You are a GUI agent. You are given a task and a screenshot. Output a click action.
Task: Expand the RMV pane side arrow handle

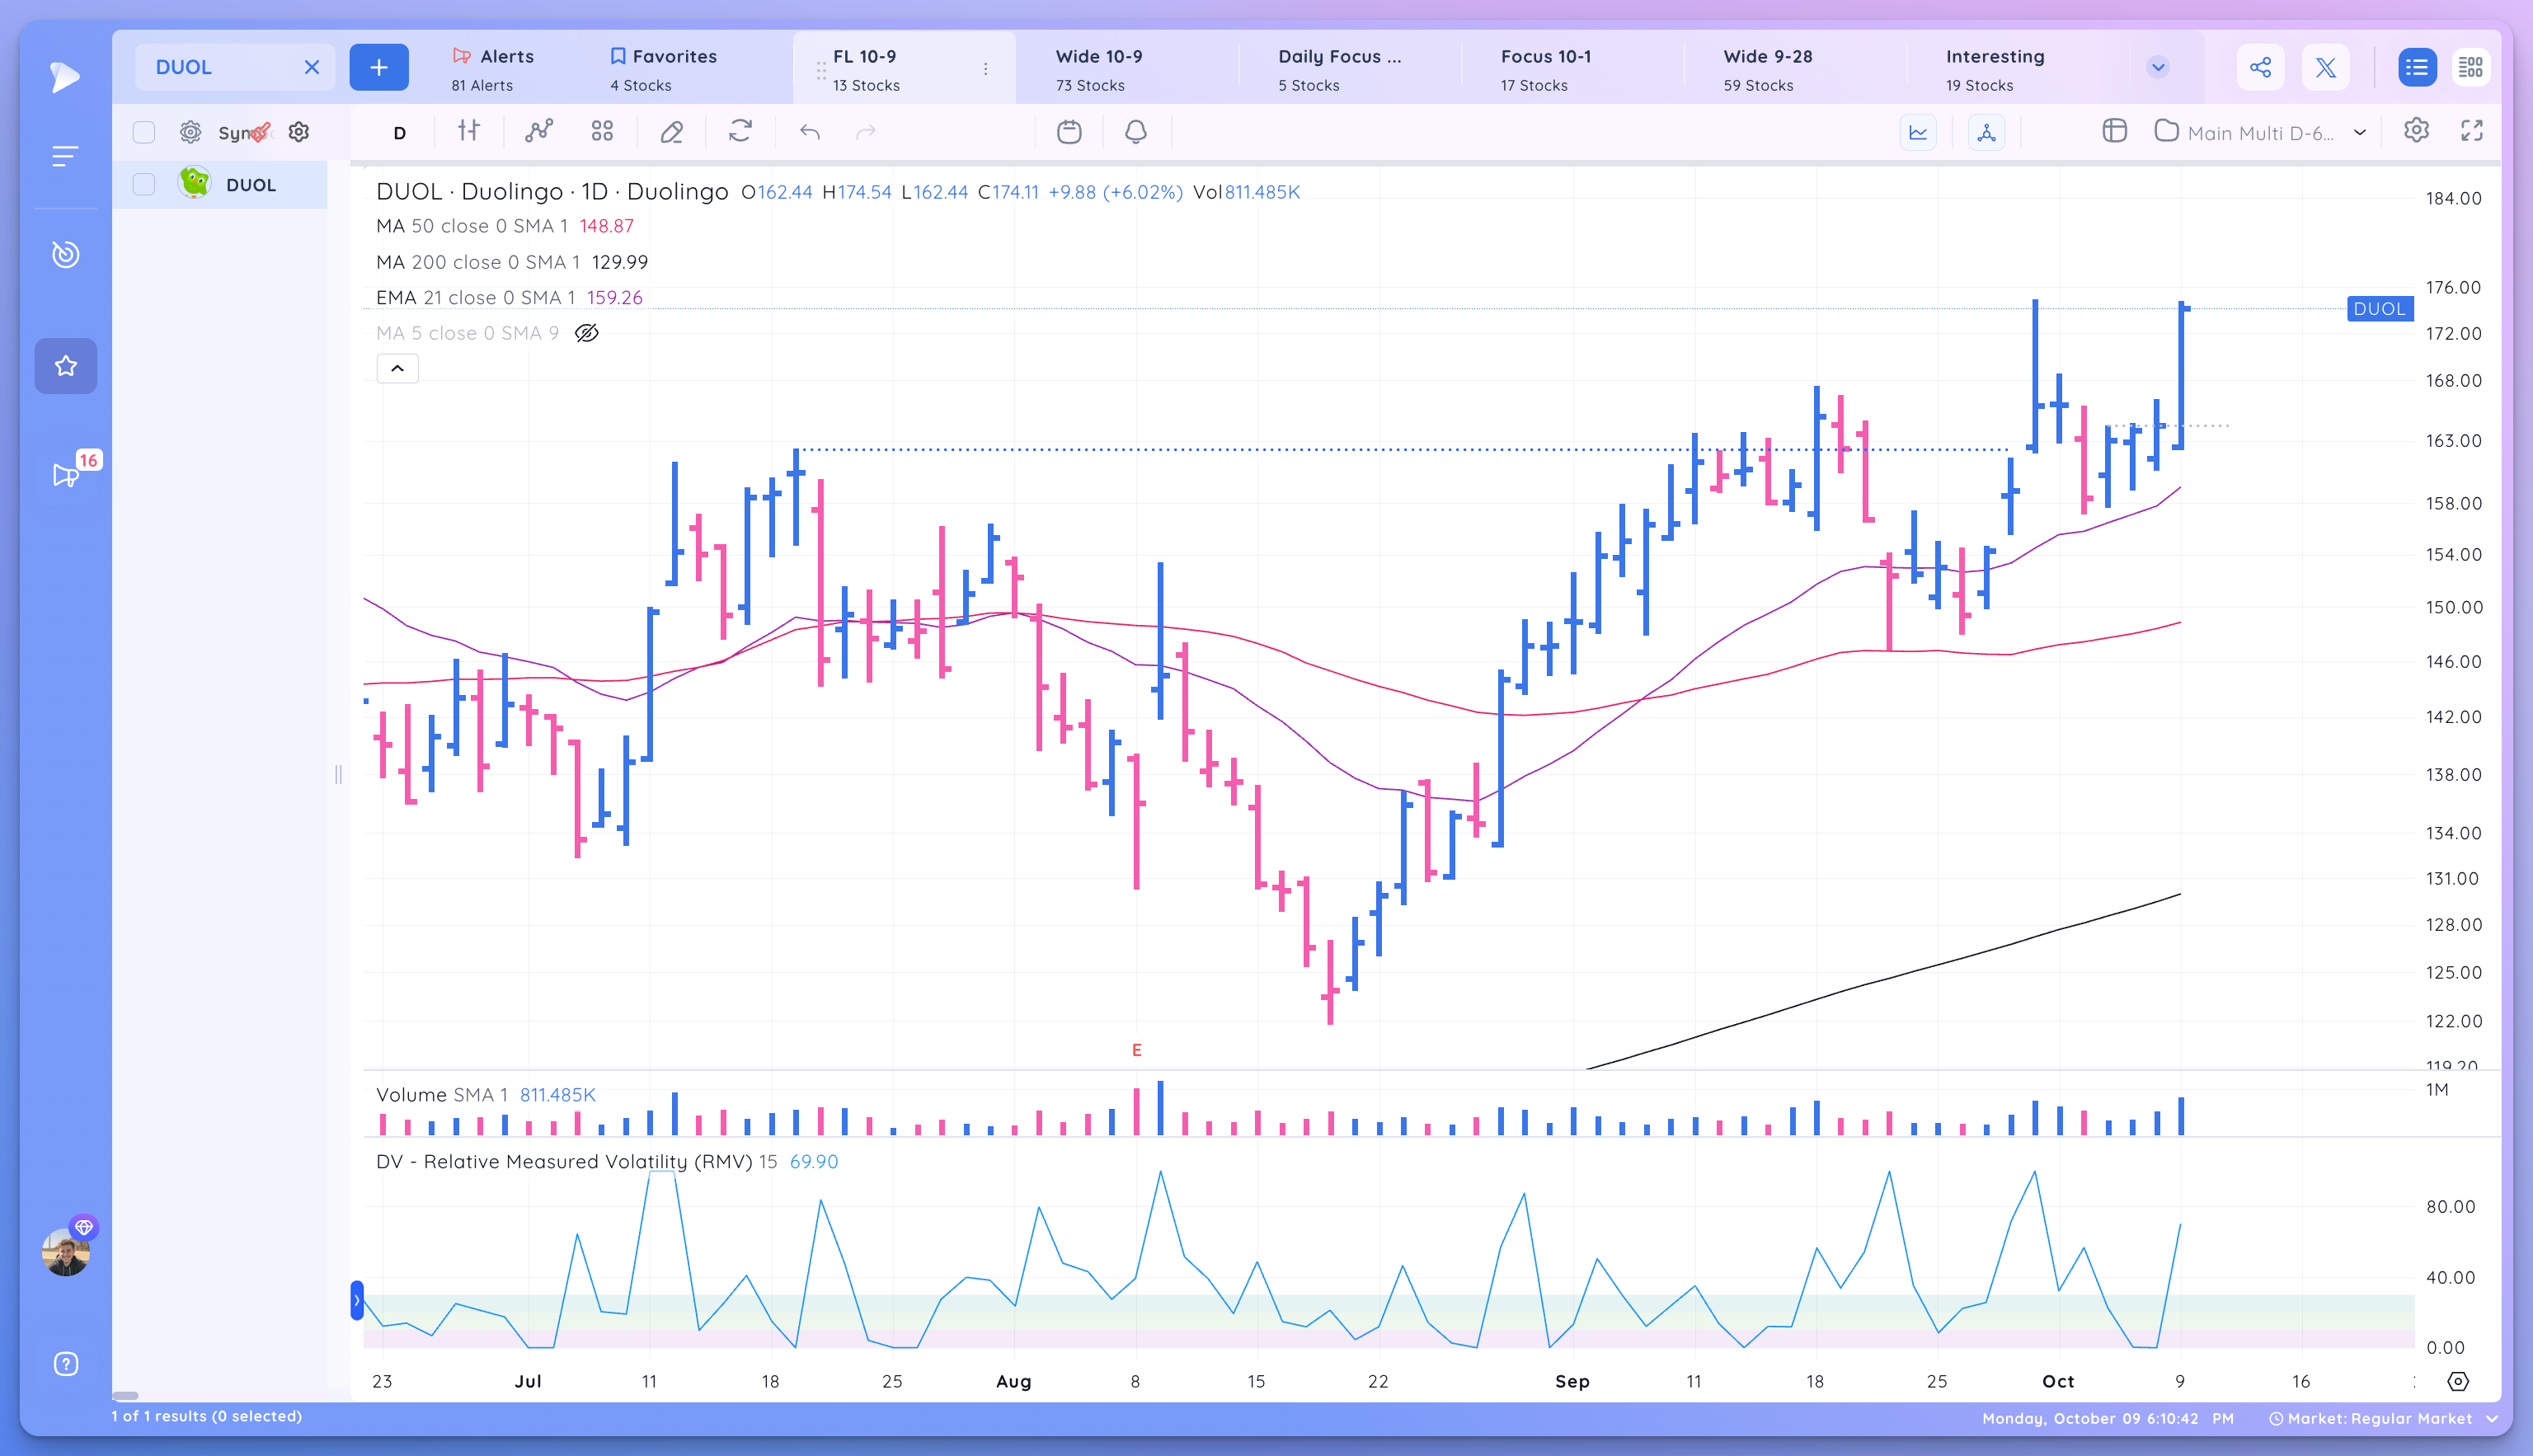point(357,1300)
